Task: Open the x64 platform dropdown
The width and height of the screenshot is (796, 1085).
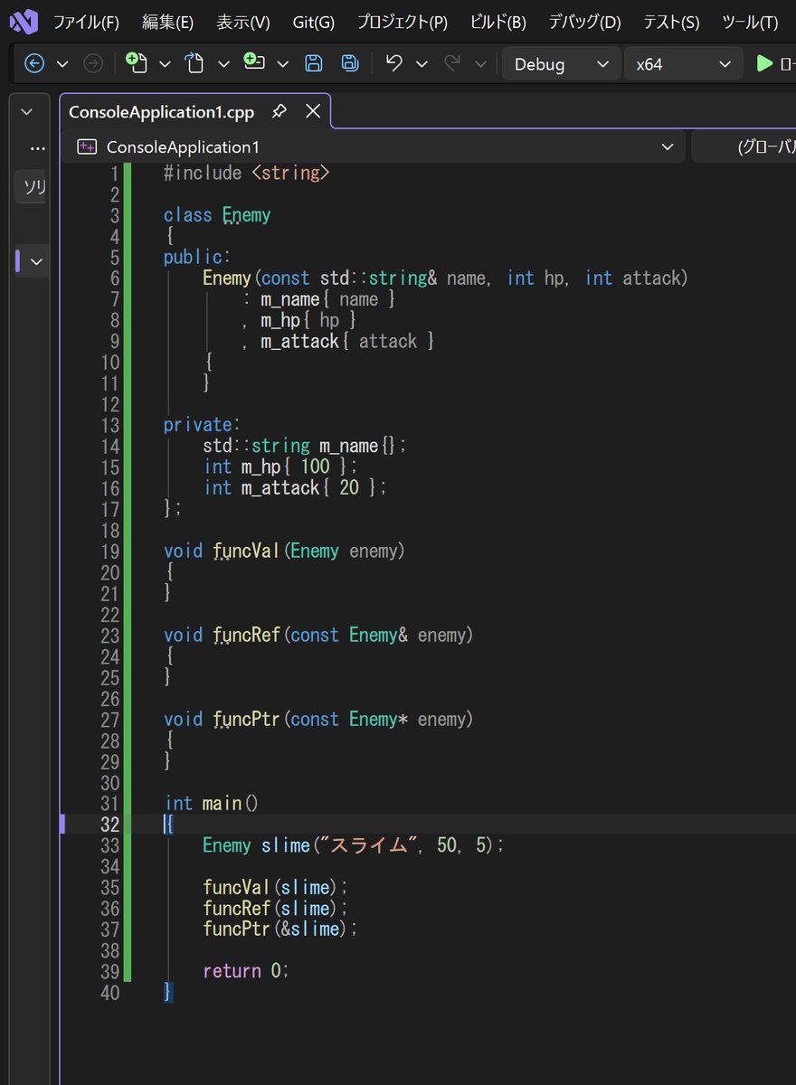Action: coord(684,64)
